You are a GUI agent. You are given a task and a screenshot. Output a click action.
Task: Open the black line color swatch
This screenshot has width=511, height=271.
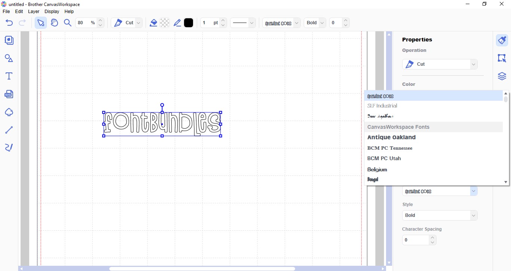pyautogui.click(x=189, y=23)
